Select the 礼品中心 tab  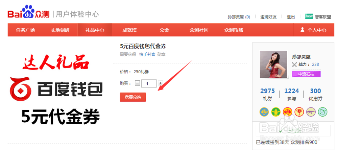(95, 30)
